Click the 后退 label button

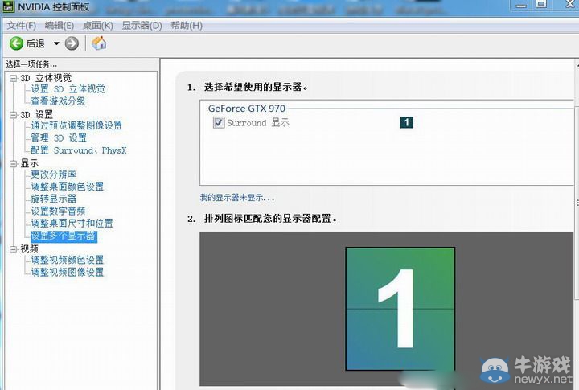pyautogui.click(x=35, y=43)
